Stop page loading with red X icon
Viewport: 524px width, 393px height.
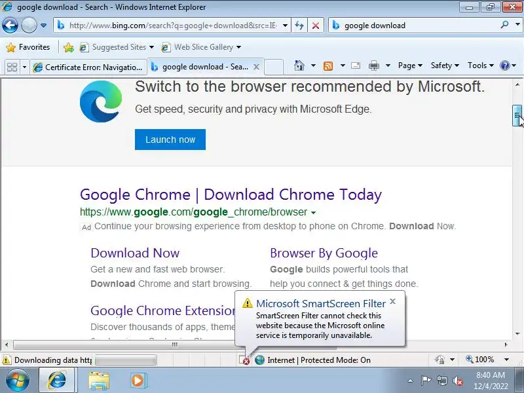point(315,26)
